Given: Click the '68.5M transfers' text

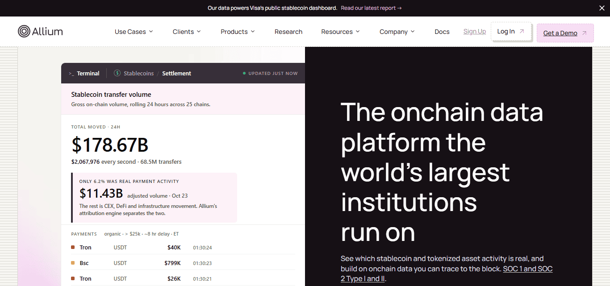Looking at the screenshot, I should pyautogui.click(x=161, y=162).
